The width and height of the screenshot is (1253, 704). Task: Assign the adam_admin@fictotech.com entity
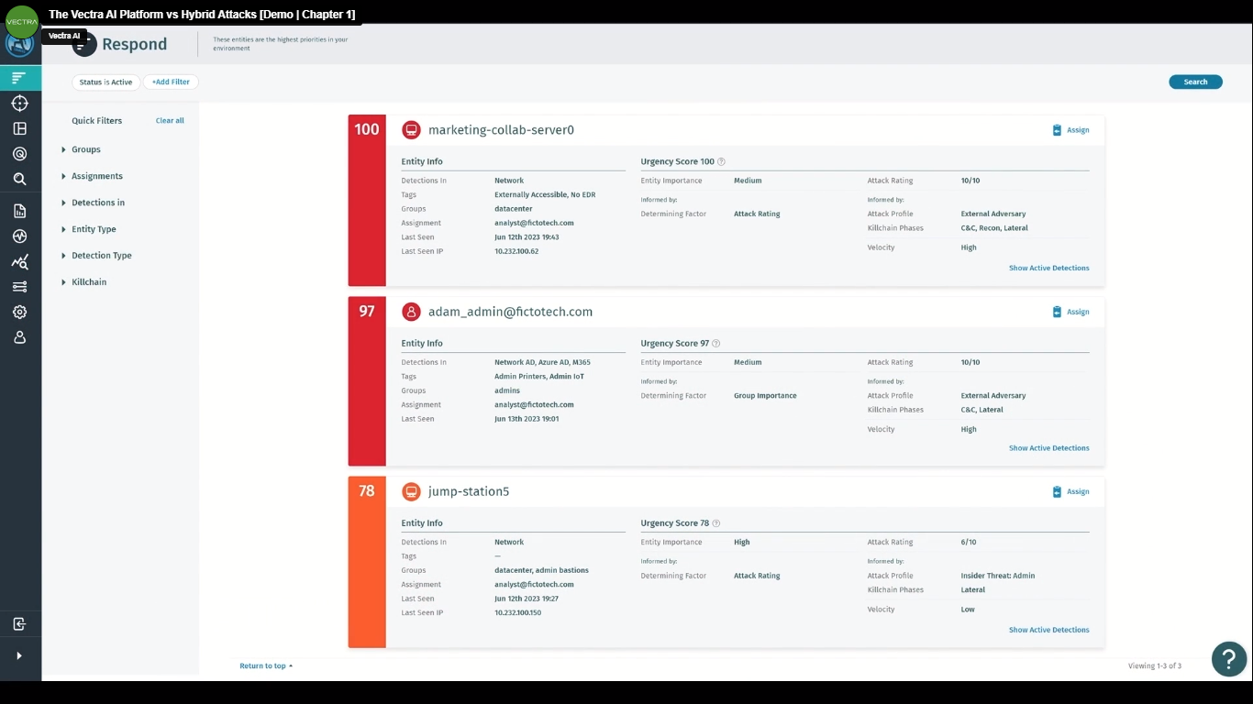coord(1071,312)
